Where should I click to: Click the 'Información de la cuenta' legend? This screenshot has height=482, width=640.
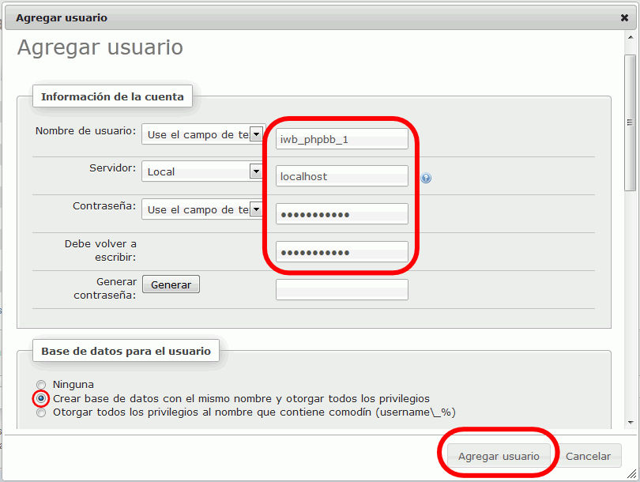click(x=112, y=96)
